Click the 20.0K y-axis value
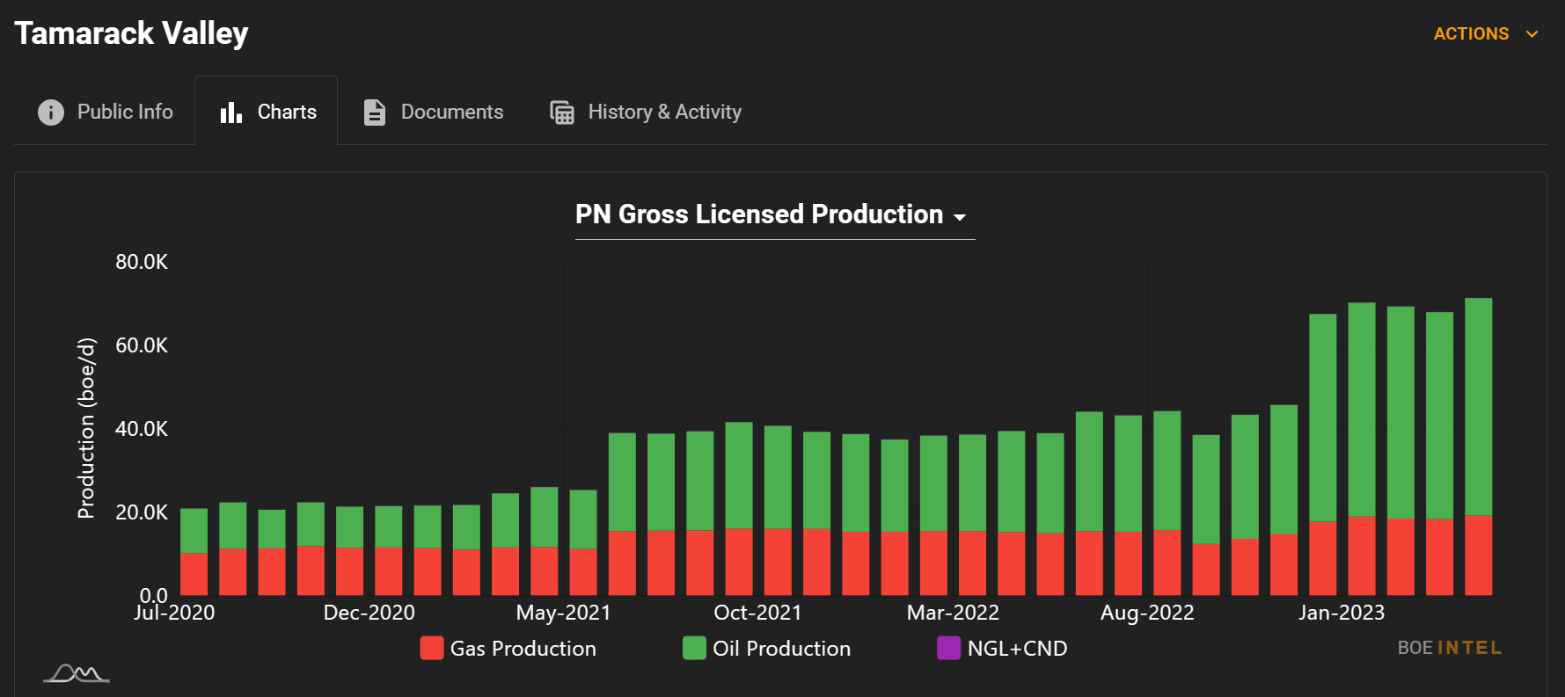Viewport: 1565px width, 697px height. click(142, 512)
